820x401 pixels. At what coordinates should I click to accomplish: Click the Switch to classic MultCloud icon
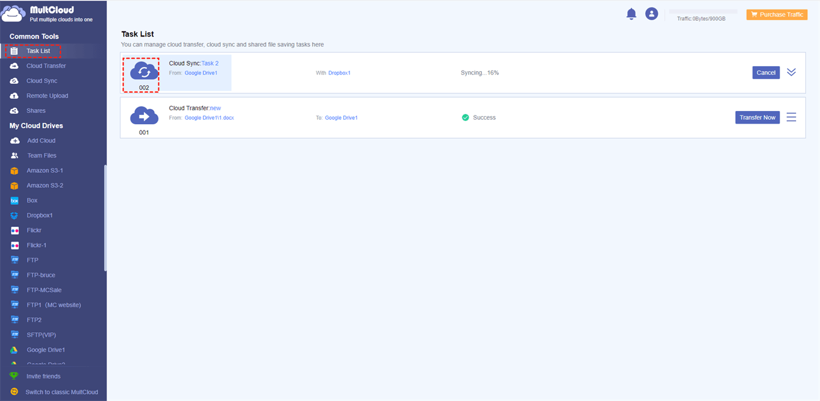click(x=14, y=392)
